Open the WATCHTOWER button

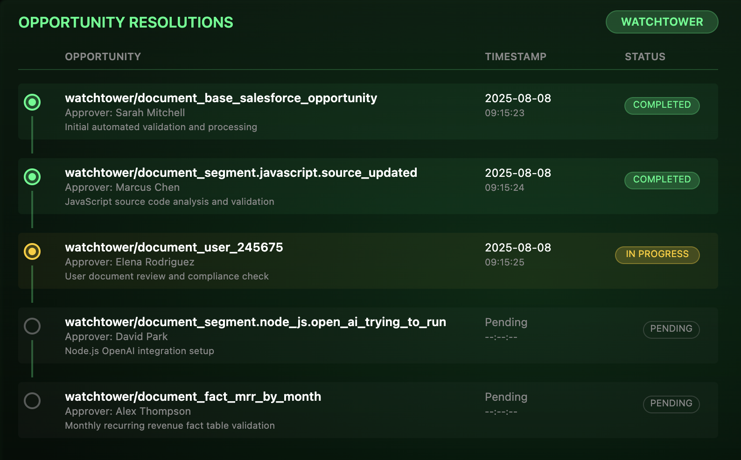661,22
